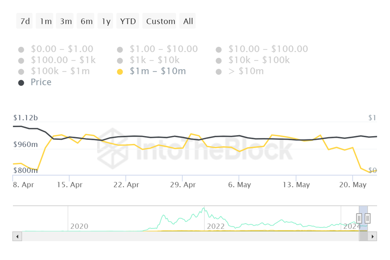The image size is (390, 260).
Task: Select the YTD range tab
Action: [x=128, y=21]
